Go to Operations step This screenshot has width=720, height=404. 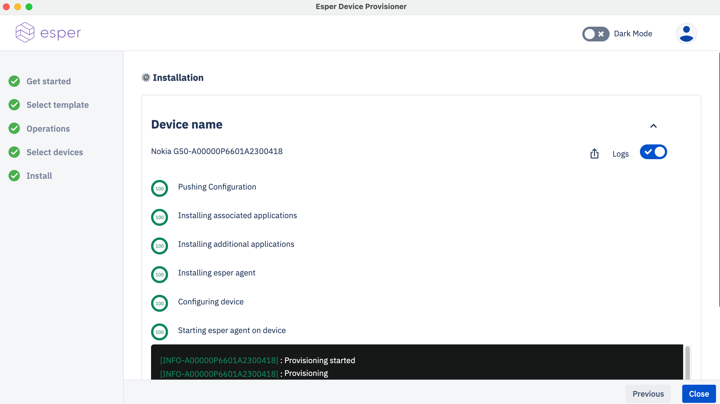pos(48,129)
